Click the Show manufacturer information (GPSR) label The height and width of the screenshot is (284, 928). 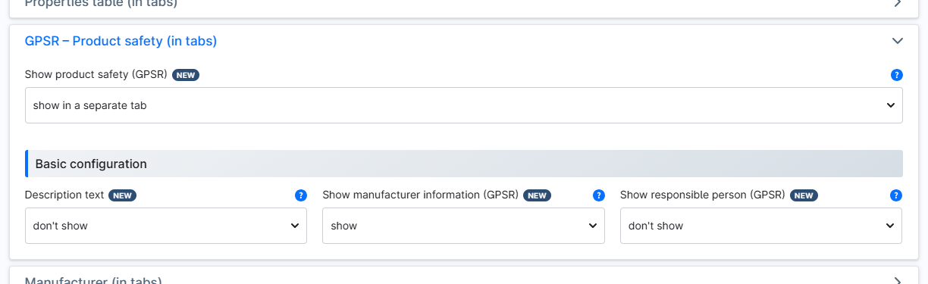coord(421,195)
